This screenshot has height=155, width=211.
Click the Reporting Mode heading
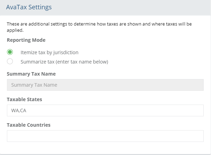[x=26, y=40]
